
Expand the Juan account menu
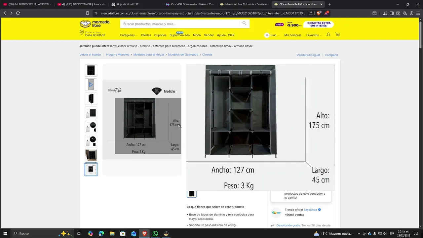[272, 35]
